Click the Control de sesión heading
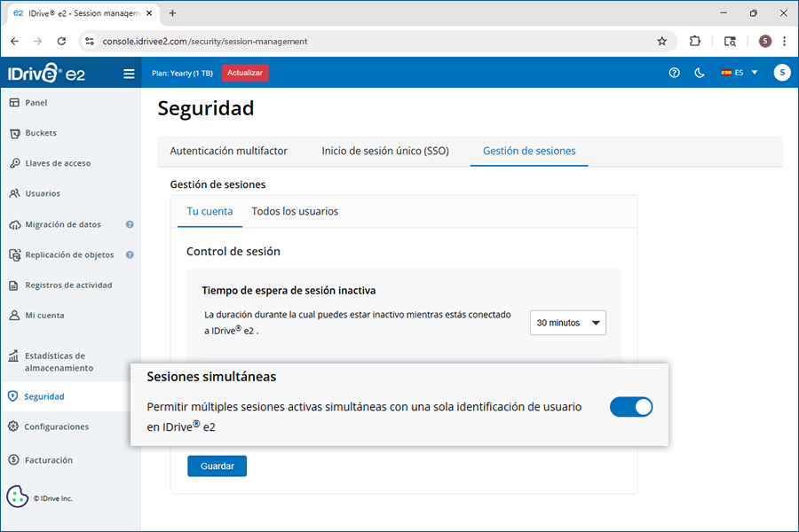 pyautogui.click(x=233, y=252)
